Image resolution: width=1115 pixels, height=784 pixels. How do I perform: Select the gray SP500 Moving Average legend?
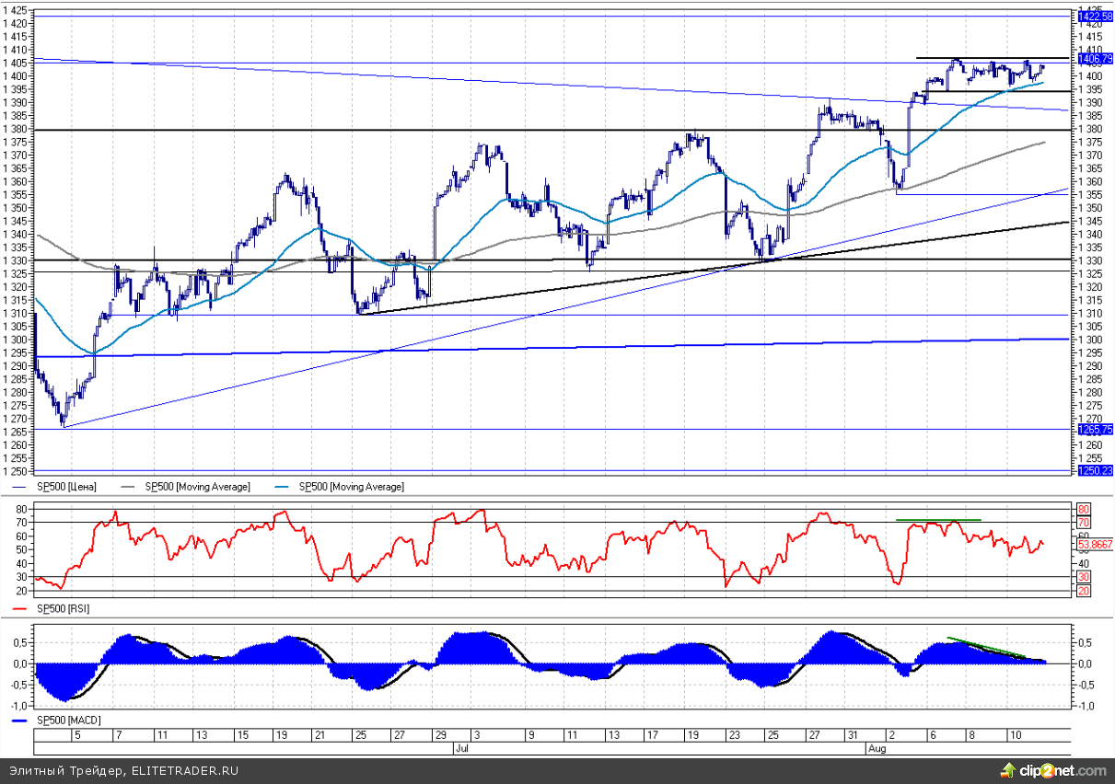click(x=197, y=486)
